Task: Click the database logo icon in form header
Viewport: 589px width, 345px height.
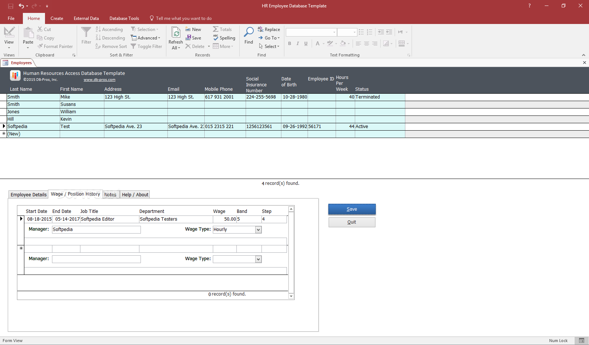Action: (15, 76)
